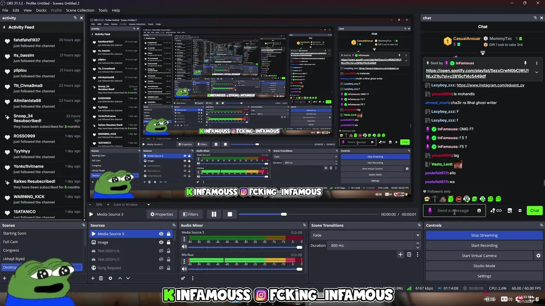
Task: Add a scene transition with plus icon
Action: [x=400, y=255]
